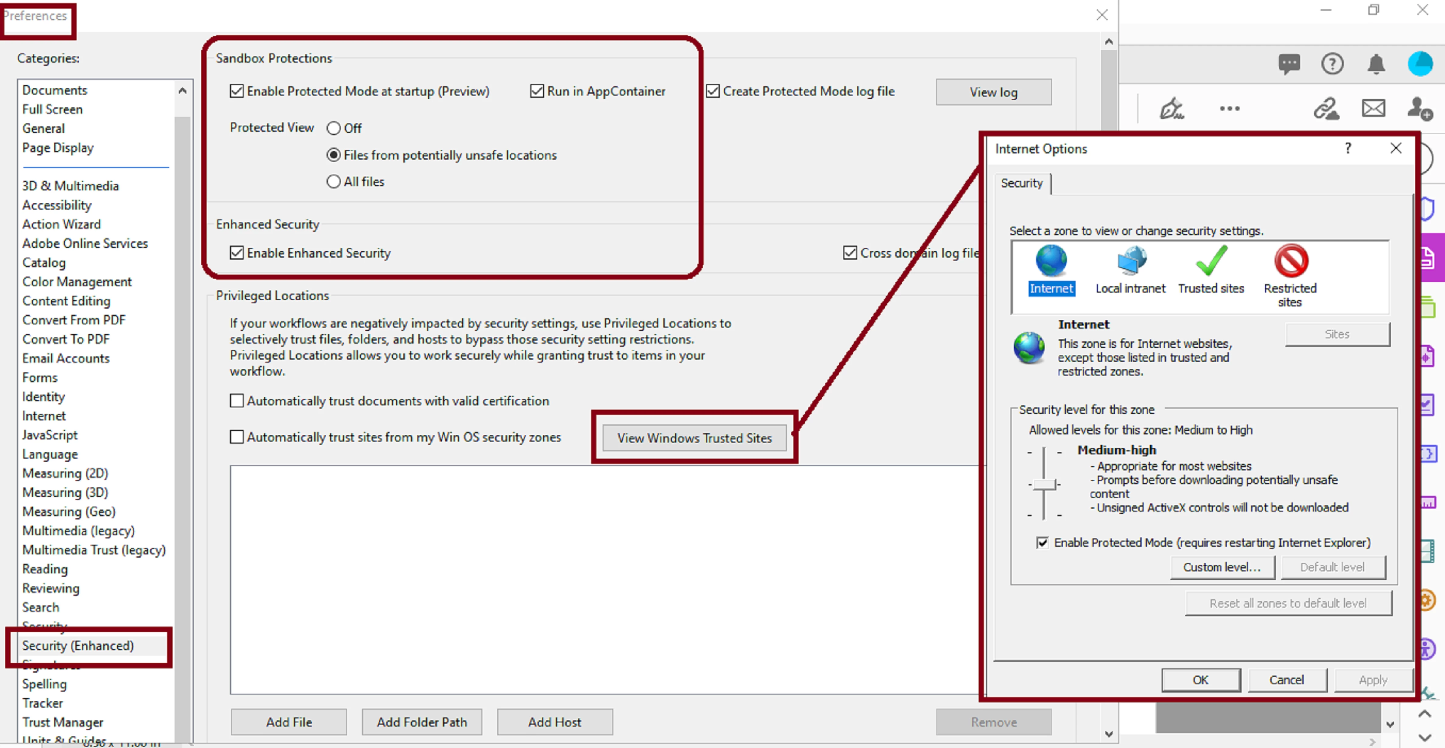Open the help question mark icon
1445x748 pixels.
(1332, 63)
